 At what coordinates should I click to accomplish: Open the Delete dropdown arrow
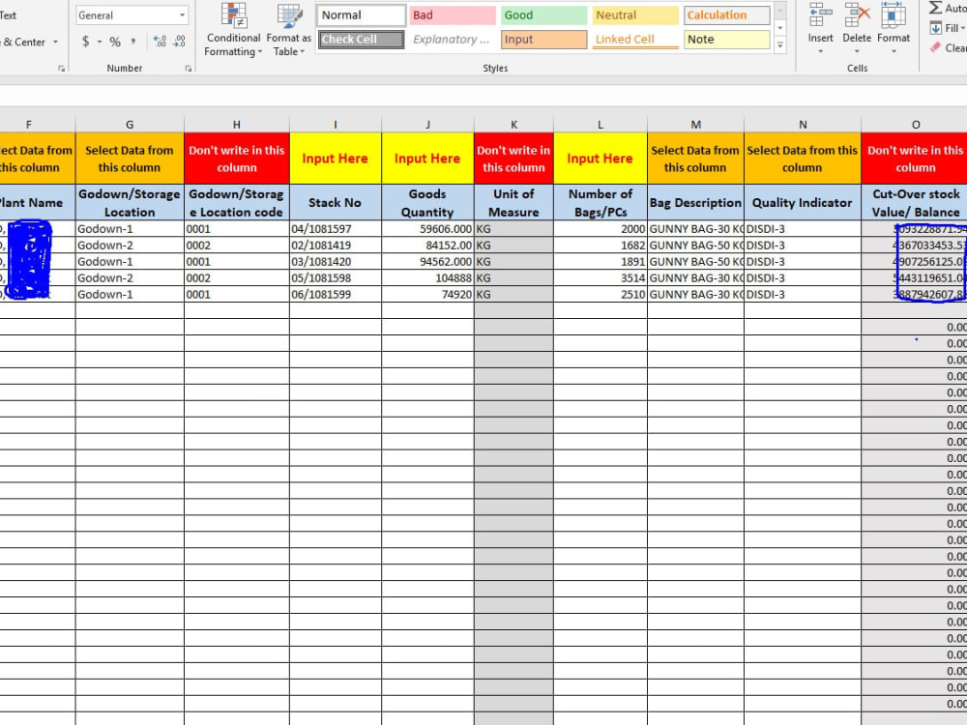[x=857, y=51]
